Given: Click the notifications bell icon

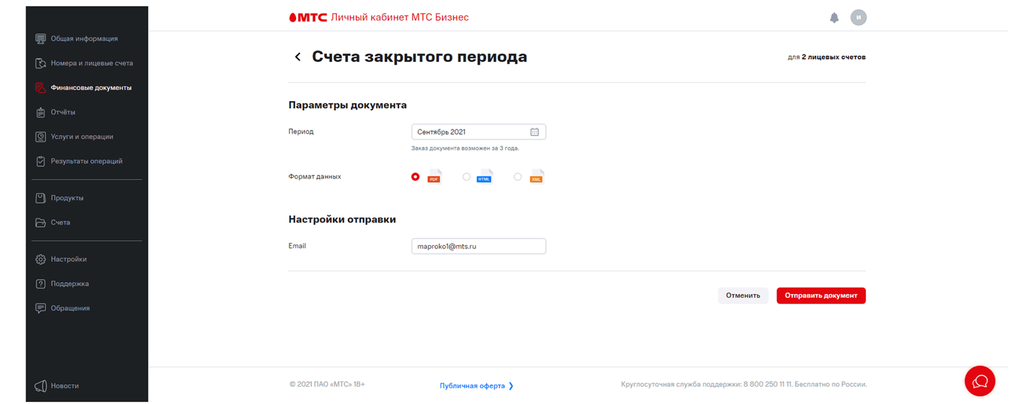Looking at the screenshot, I should pyautogui.click(x=834, y=18).
